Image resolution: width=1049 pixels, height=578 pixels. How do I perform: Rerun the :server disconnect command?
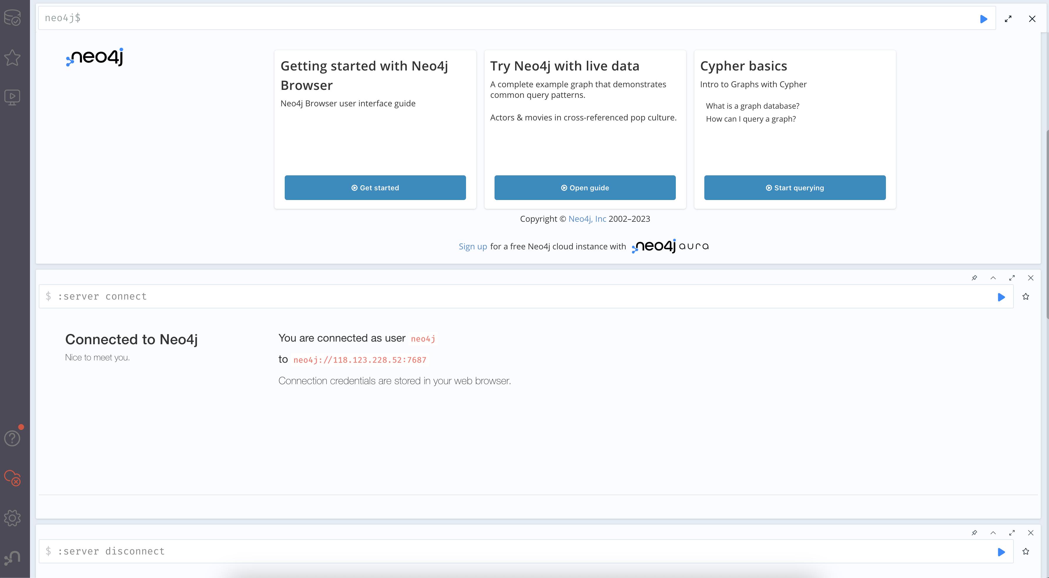[x=1001, y=552]
